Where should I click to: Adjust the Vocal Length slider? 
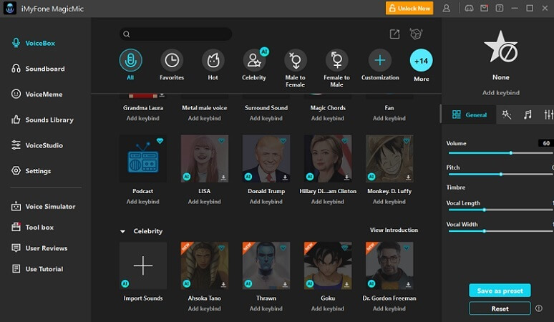[500, 210]
